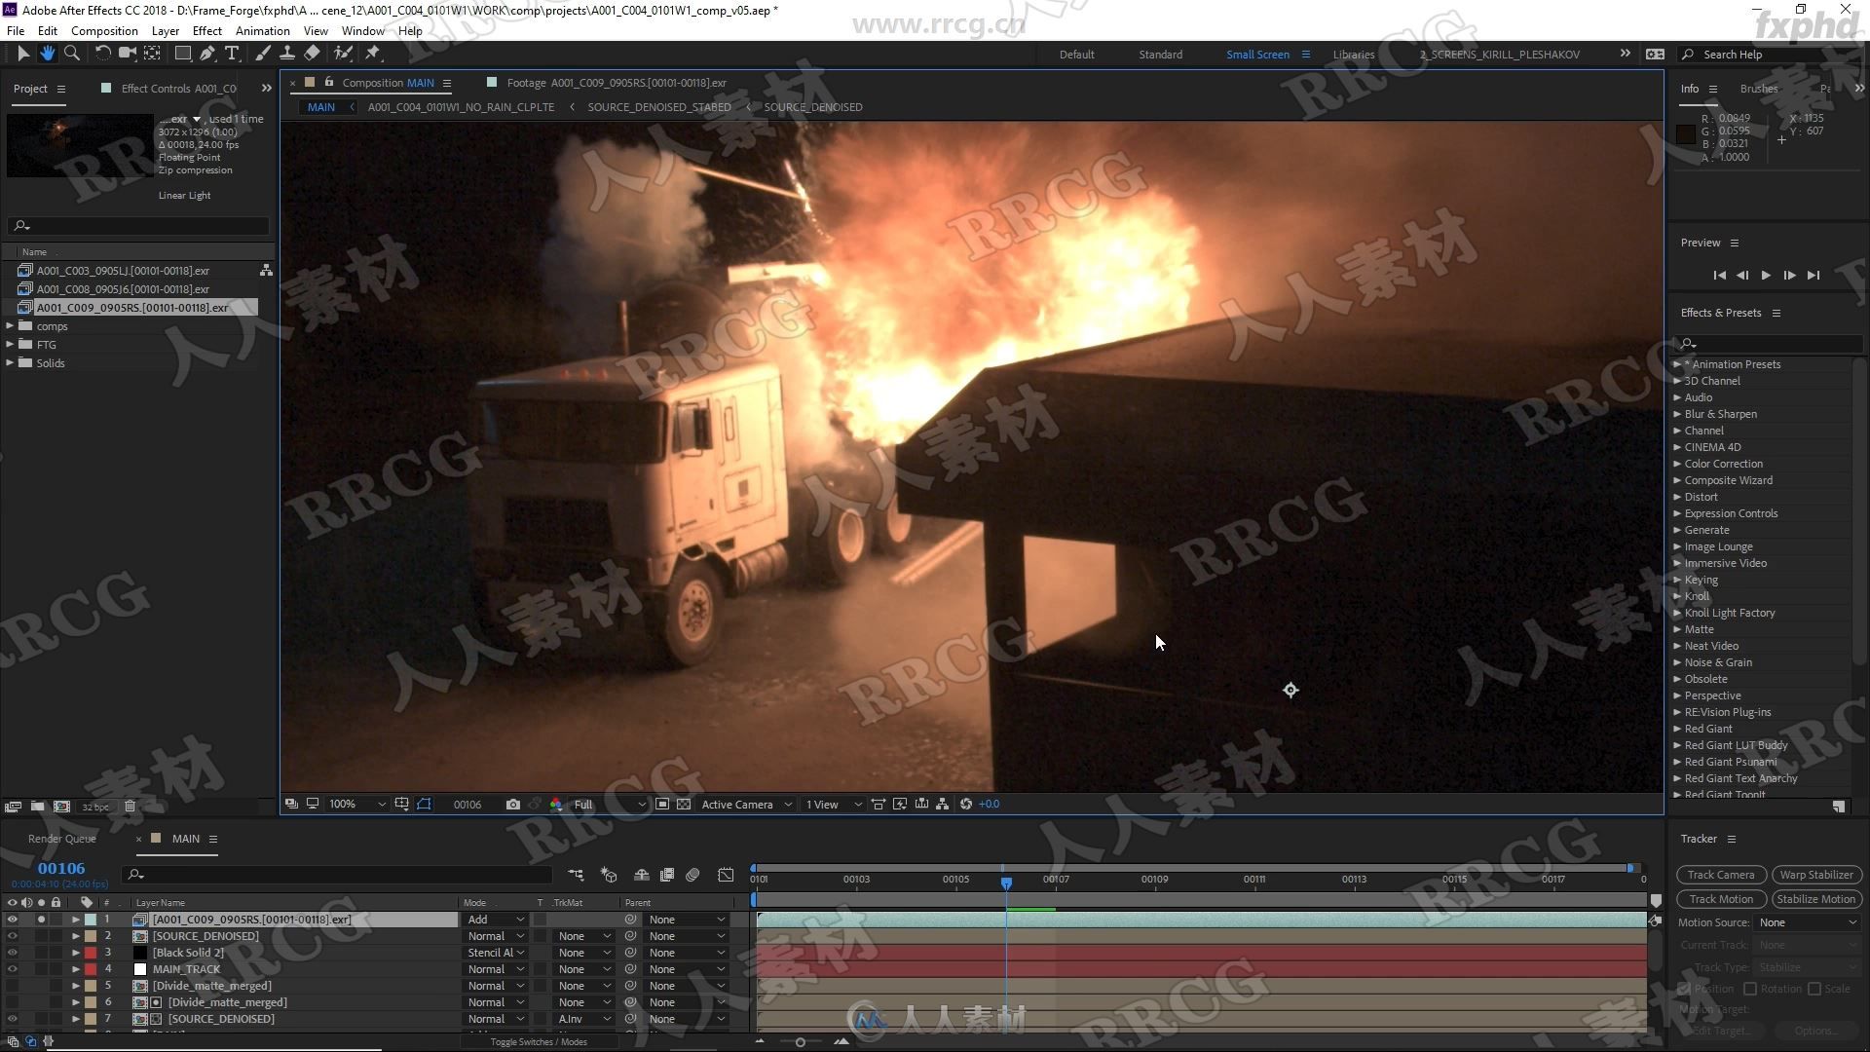Open Motion Source dropdown in Tracker
The width and height of the screenshot is (1870, 1052).
click(x=1807, y=922)
